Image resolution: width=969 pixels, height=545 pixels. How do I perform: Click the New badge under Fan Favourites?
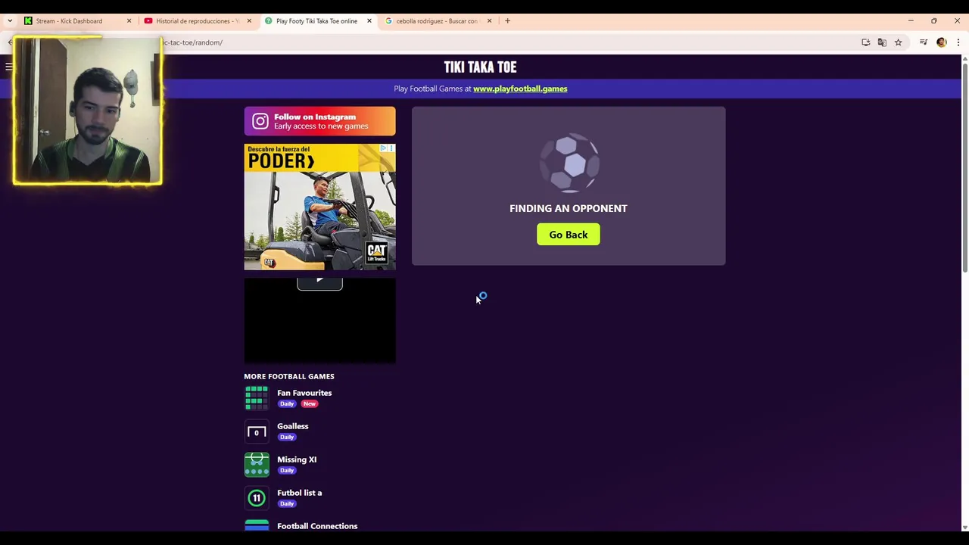pyautogui.click(x=309, y=404)
